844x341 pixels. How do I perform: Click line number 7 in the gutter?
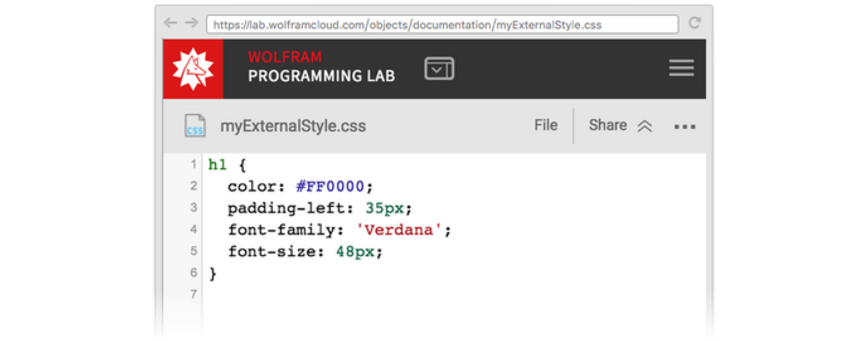tap(193, 294)
